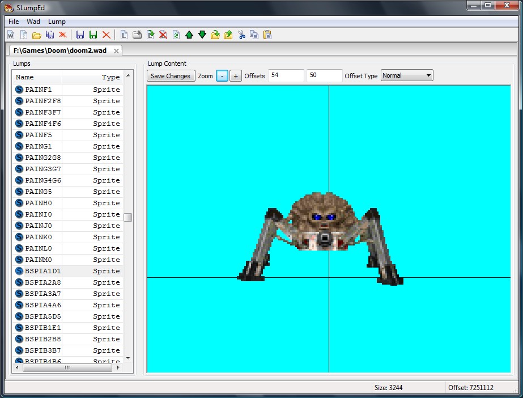Click the open wad folder icon
The height and width of the screenshot is (398, 523).
(x=36, y=35)
